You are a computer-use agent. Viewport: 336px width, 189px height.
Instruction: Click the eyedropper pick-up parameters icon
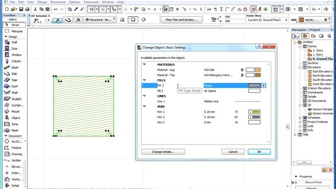(x=76, y=9)
